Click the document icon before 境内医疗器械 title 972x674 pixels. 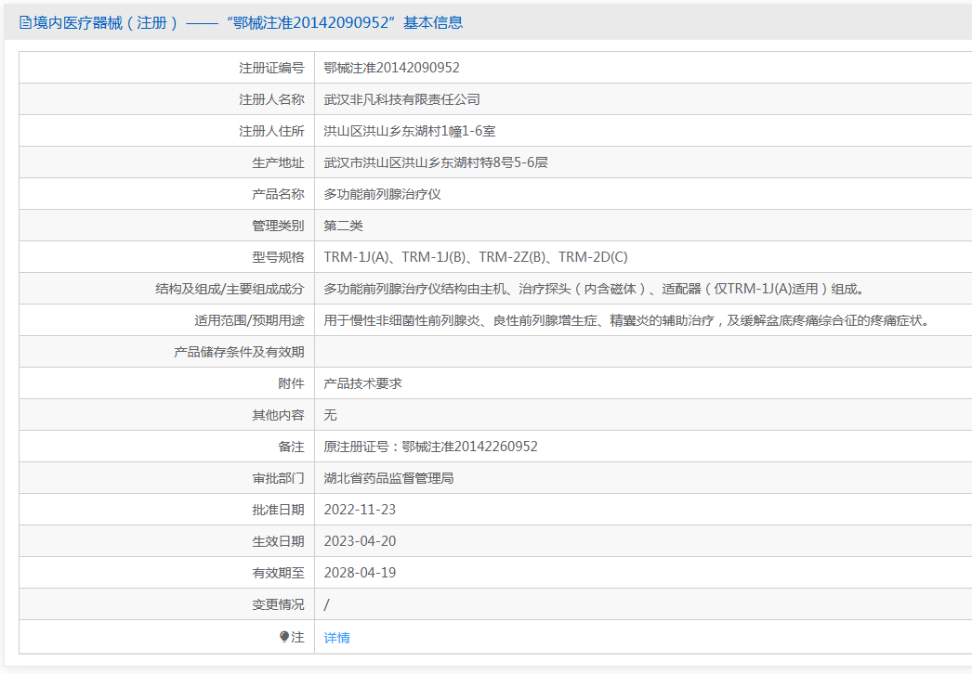pos(25,23)
